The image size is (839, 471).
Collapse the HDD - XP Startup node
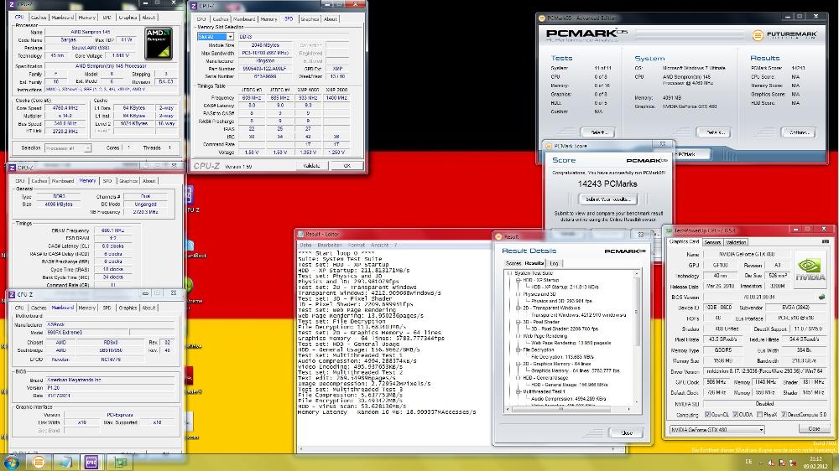click(518, 280)
